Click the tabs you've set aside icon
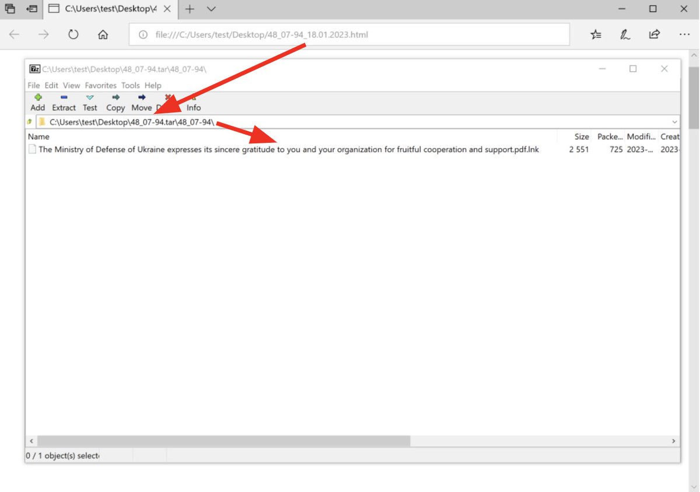Image resolution: width=700 pixels, height=492 pixels. [x=10, y=9]
